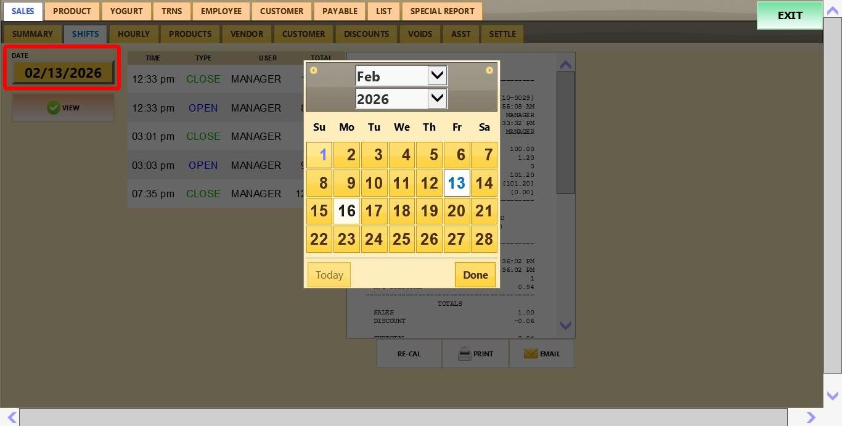Image resolution: width=842 pixels, height=426 pixels.
Task: Click the horizontal scroll left arrow
Action: (x=11, y=417)
